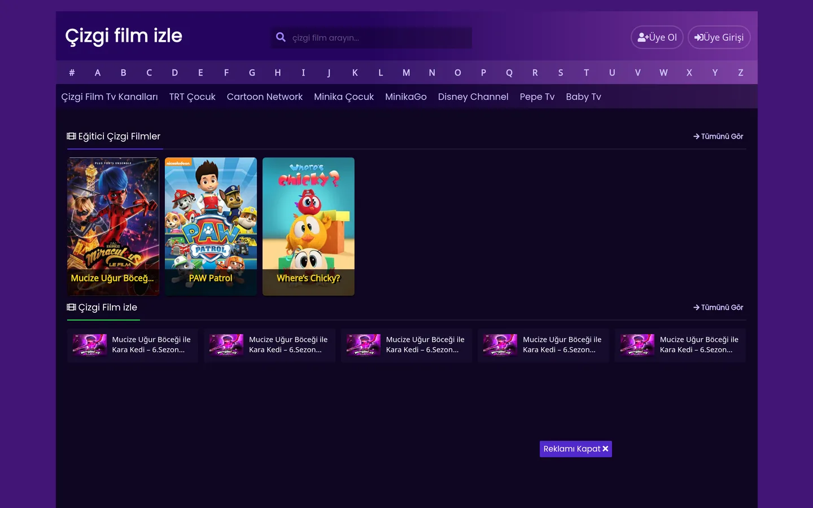Viewport: 813px width, 508px height.
Task: Filter cartoons by letter O
Action: pyautogui.click(x=458, y=72)
